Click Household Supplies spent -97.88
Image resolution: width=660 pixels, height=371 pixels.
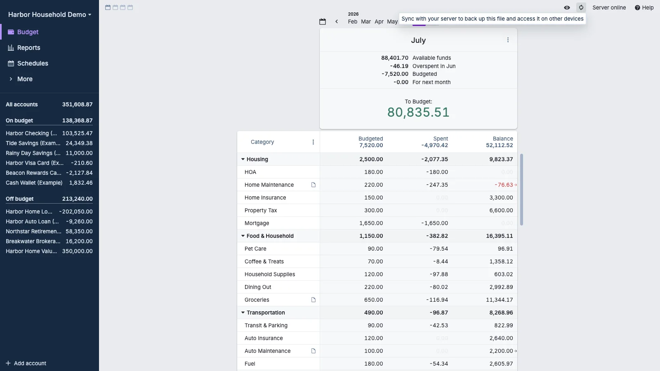[438, 274]
